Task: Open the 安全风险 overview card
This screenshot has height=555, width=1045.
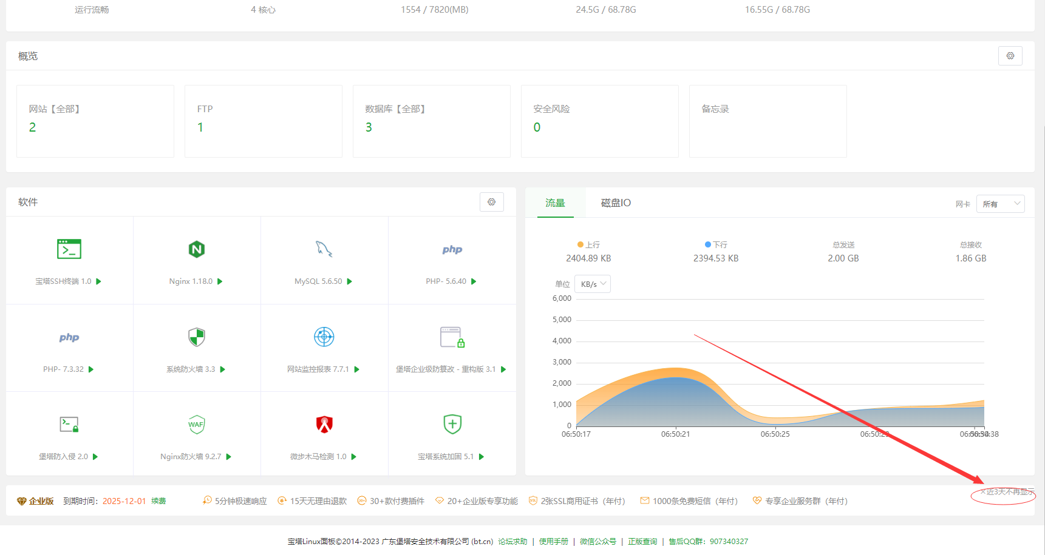Action: click(600, 121)
